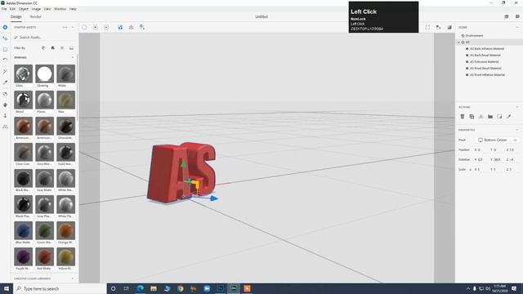Filter assets by lights icon
The width and height of the screenshot is (523, 294).
click(x=62, y=48)
